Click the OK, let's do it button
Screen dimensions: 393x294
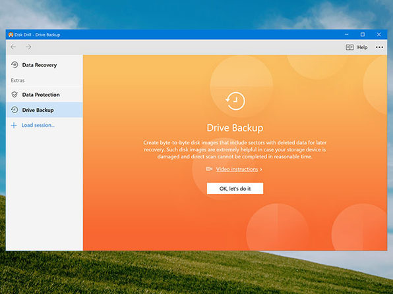pos(235,189)
